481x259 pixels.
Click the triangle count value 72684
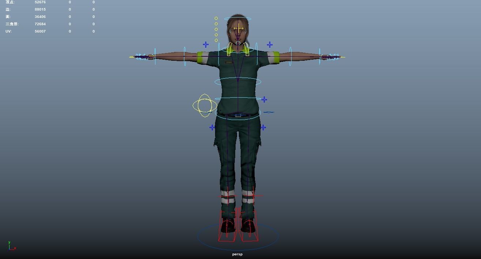[x=40, y=24]
